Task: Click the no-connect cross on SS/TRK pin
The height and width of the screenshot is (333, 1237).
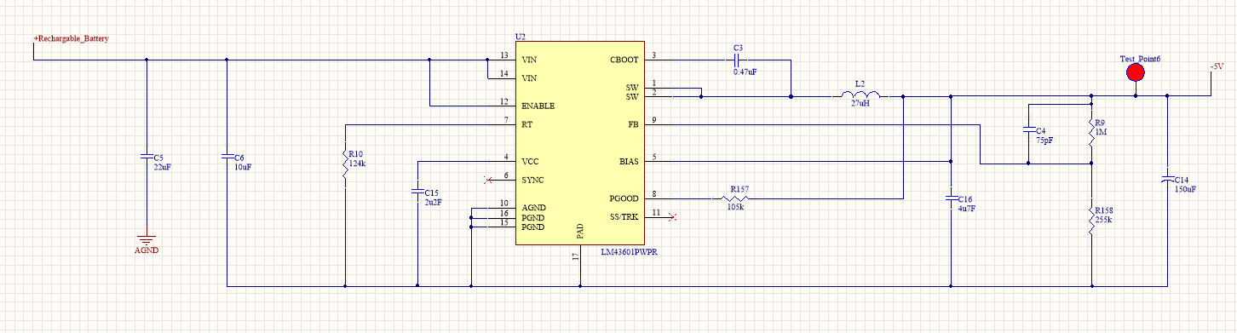Action: click(x=672, y=216)
